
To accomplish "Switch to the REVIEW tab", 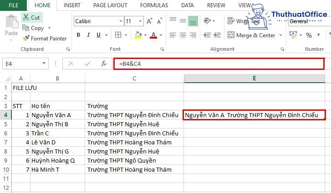I will 216,5.
